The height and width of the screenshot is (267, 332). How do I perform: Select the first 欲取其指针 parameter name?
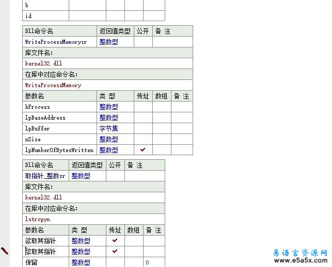40,241
